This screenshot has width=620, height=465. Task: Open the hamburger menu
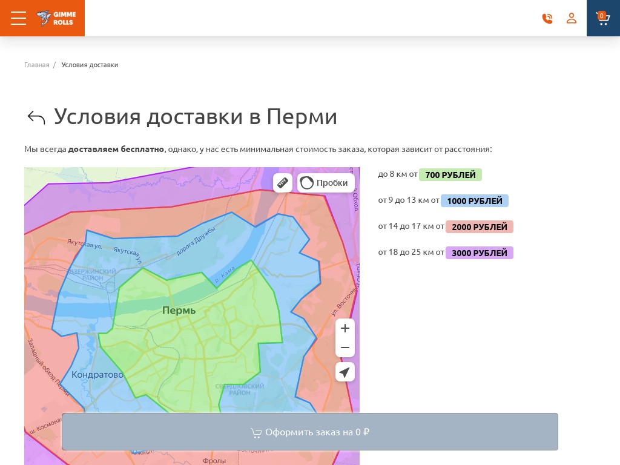click(18, 18)
